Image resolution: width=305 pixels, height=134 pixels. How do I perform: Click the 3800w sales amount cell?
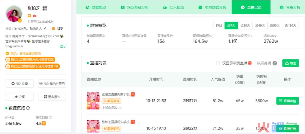pos(262,101)
